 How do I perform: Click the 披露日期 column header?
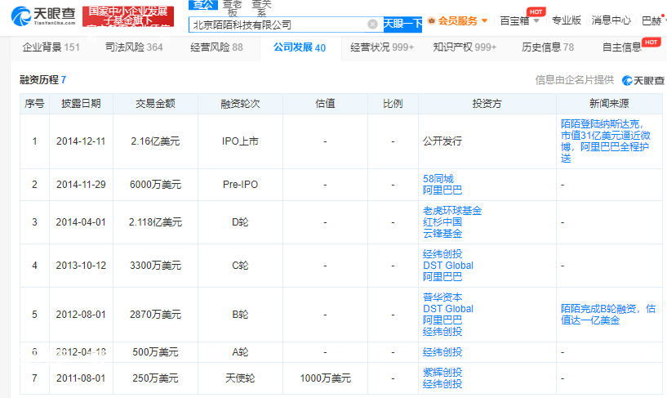[81, 104]
